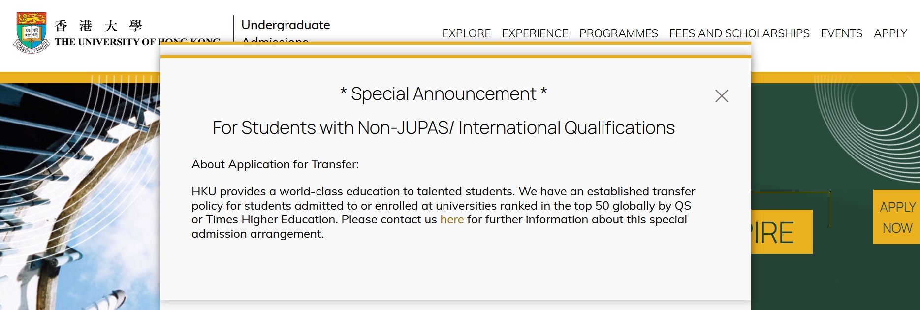Screen dimensions: 920x310
Task: Select APPLY in the top navigation
Action: coord(890,33)
